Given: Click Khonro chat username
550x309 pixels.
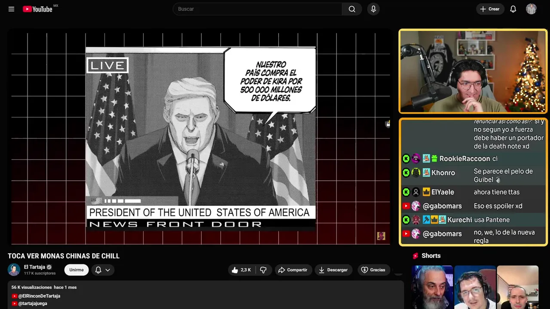Looking at the screenshot, I should click(443, 173).
